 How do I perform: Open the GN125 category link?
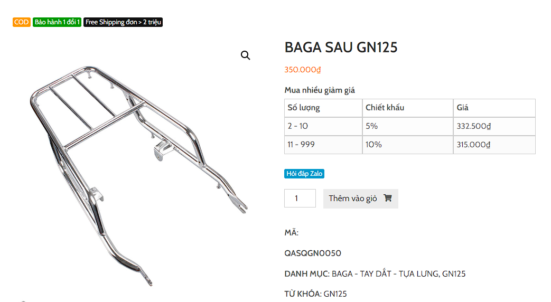click(454, 273)
